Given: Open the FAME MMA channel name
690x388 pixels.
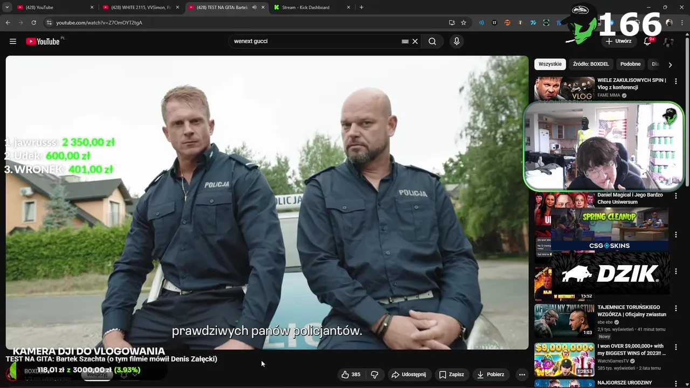Looking at the screenshot, I should point(609,95).
